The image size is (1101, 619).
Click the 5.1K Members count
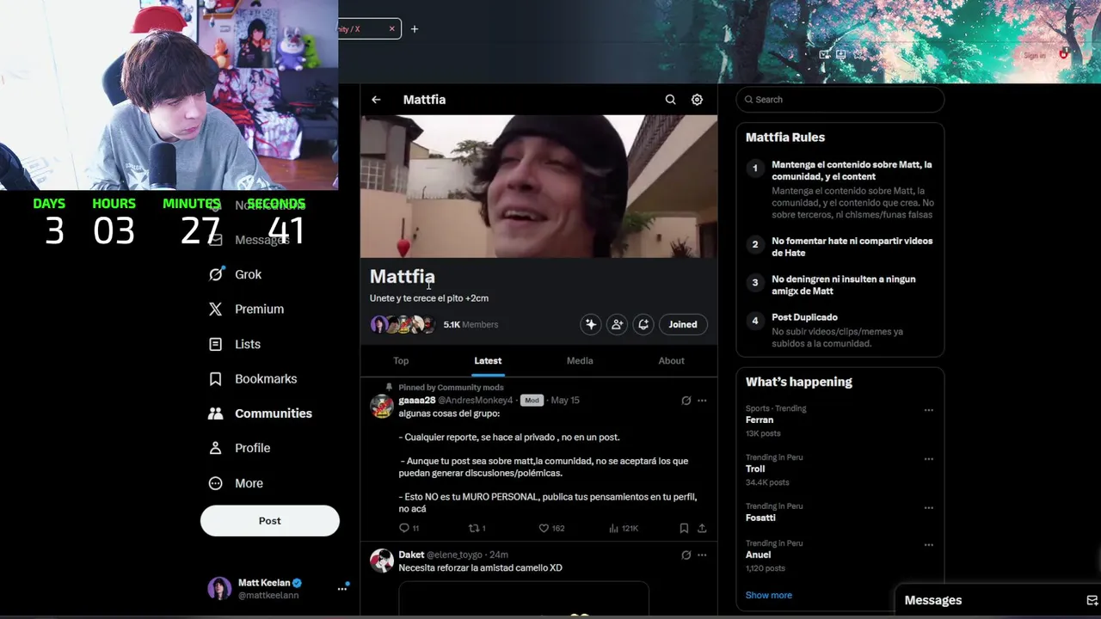pos(471,325)
